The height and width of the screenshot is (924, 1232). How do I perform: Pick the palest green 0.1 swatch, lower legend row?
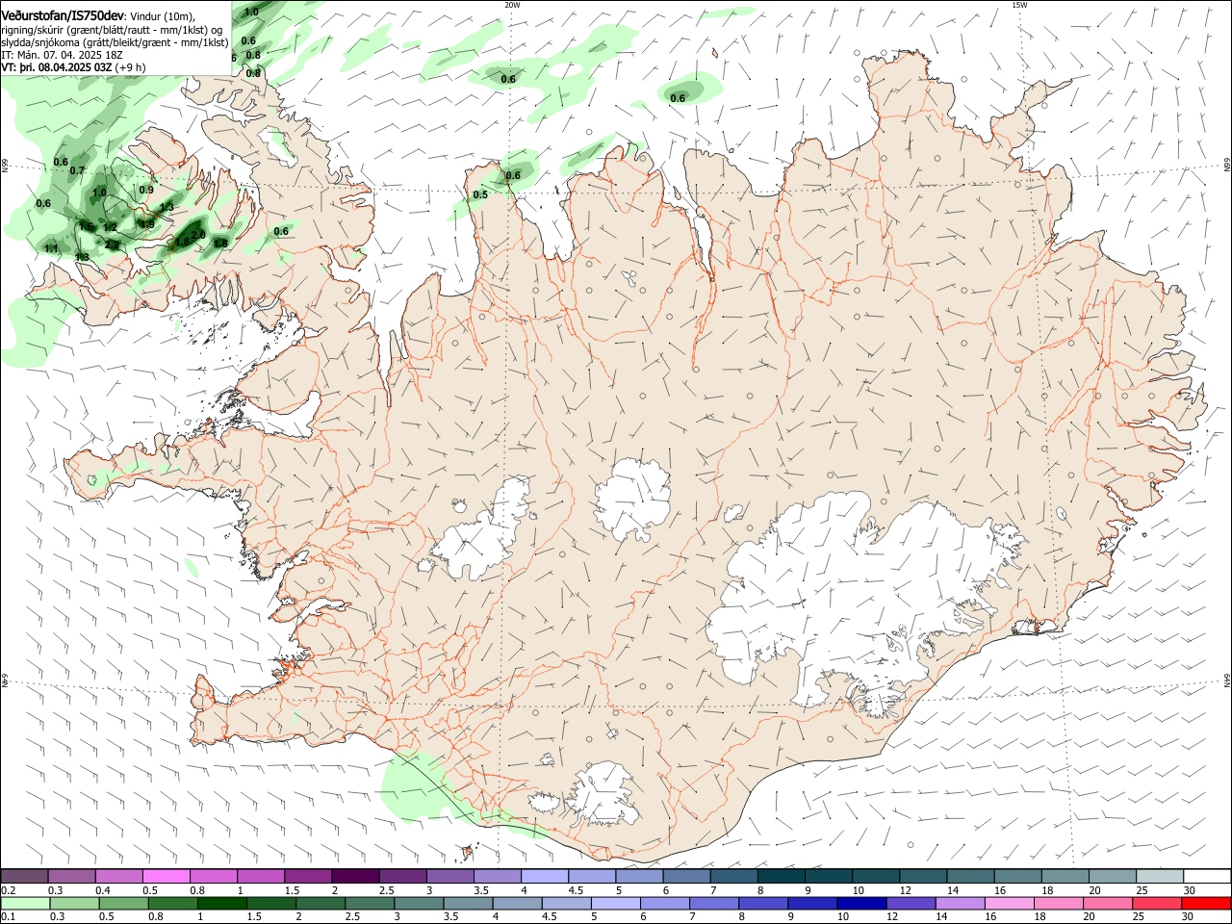point(25,903)
